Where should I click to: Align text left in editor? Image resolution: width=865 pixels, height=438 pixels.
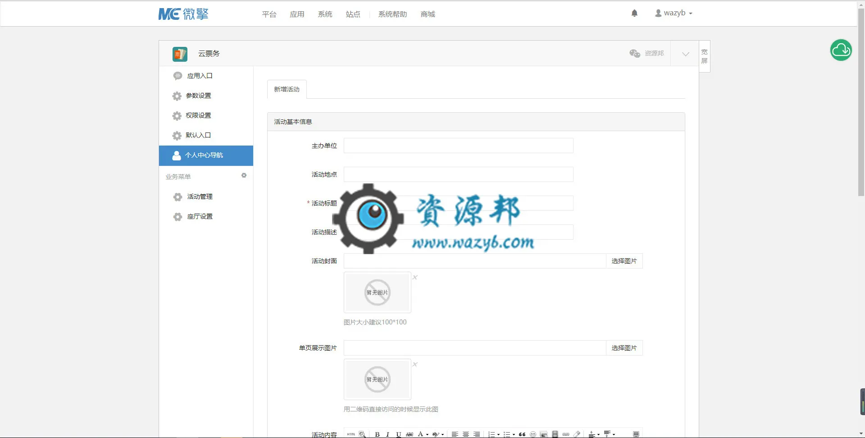click(455, 434)
